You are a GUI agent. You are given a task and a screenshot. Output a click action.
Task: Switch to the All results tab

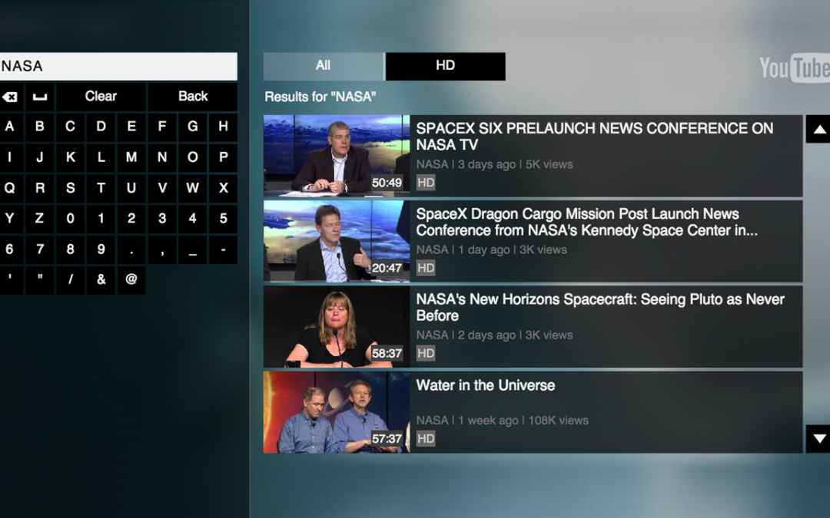pyautogui.click(x=324, y=66)
